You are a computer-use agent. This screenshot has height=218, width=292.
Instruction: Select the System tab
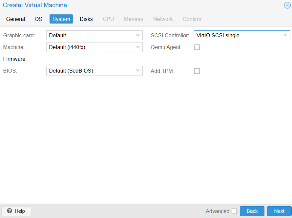[x=61, y=19]
